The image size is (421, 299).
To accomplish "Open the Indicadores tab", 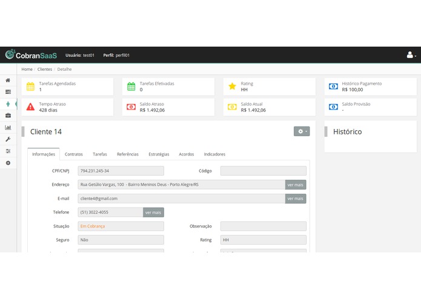I will pos(214,154).
